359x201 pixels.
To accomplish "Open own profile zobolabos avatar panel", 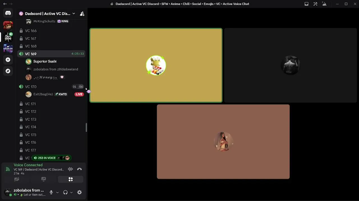I will [25, 192].
